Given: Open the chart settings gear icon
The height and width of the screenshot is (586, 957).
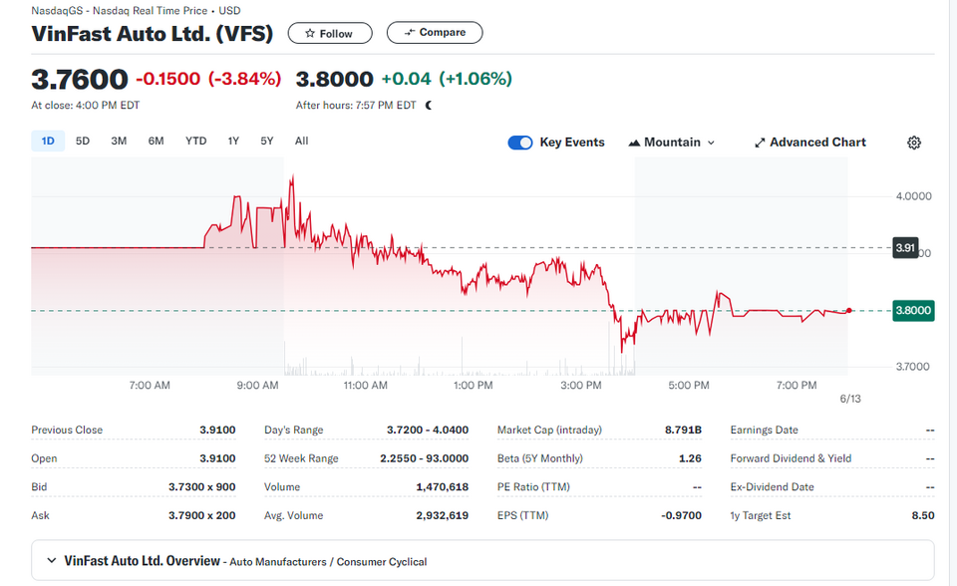Looking at the screenshot, I should 914,143.
